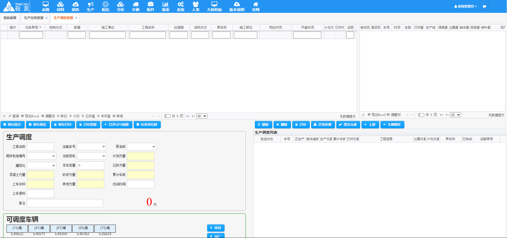The width and height of the screenshot is (507, 238).
Task: Click the 置为完成 button
Action: pyautogui.click(x=348, y=125)
